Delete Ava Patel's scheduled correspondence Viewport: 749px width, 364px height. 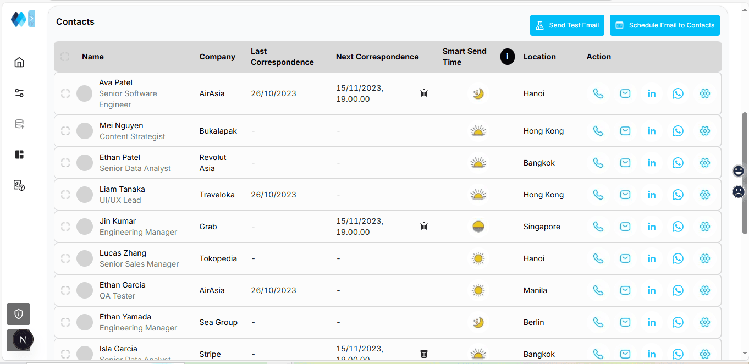(x=424, y=93)
